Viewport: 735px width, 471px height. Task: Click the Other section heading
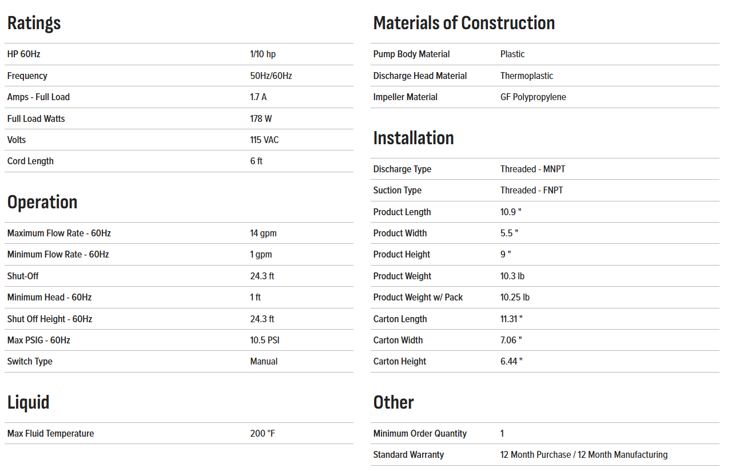click(x=393, y=402)
